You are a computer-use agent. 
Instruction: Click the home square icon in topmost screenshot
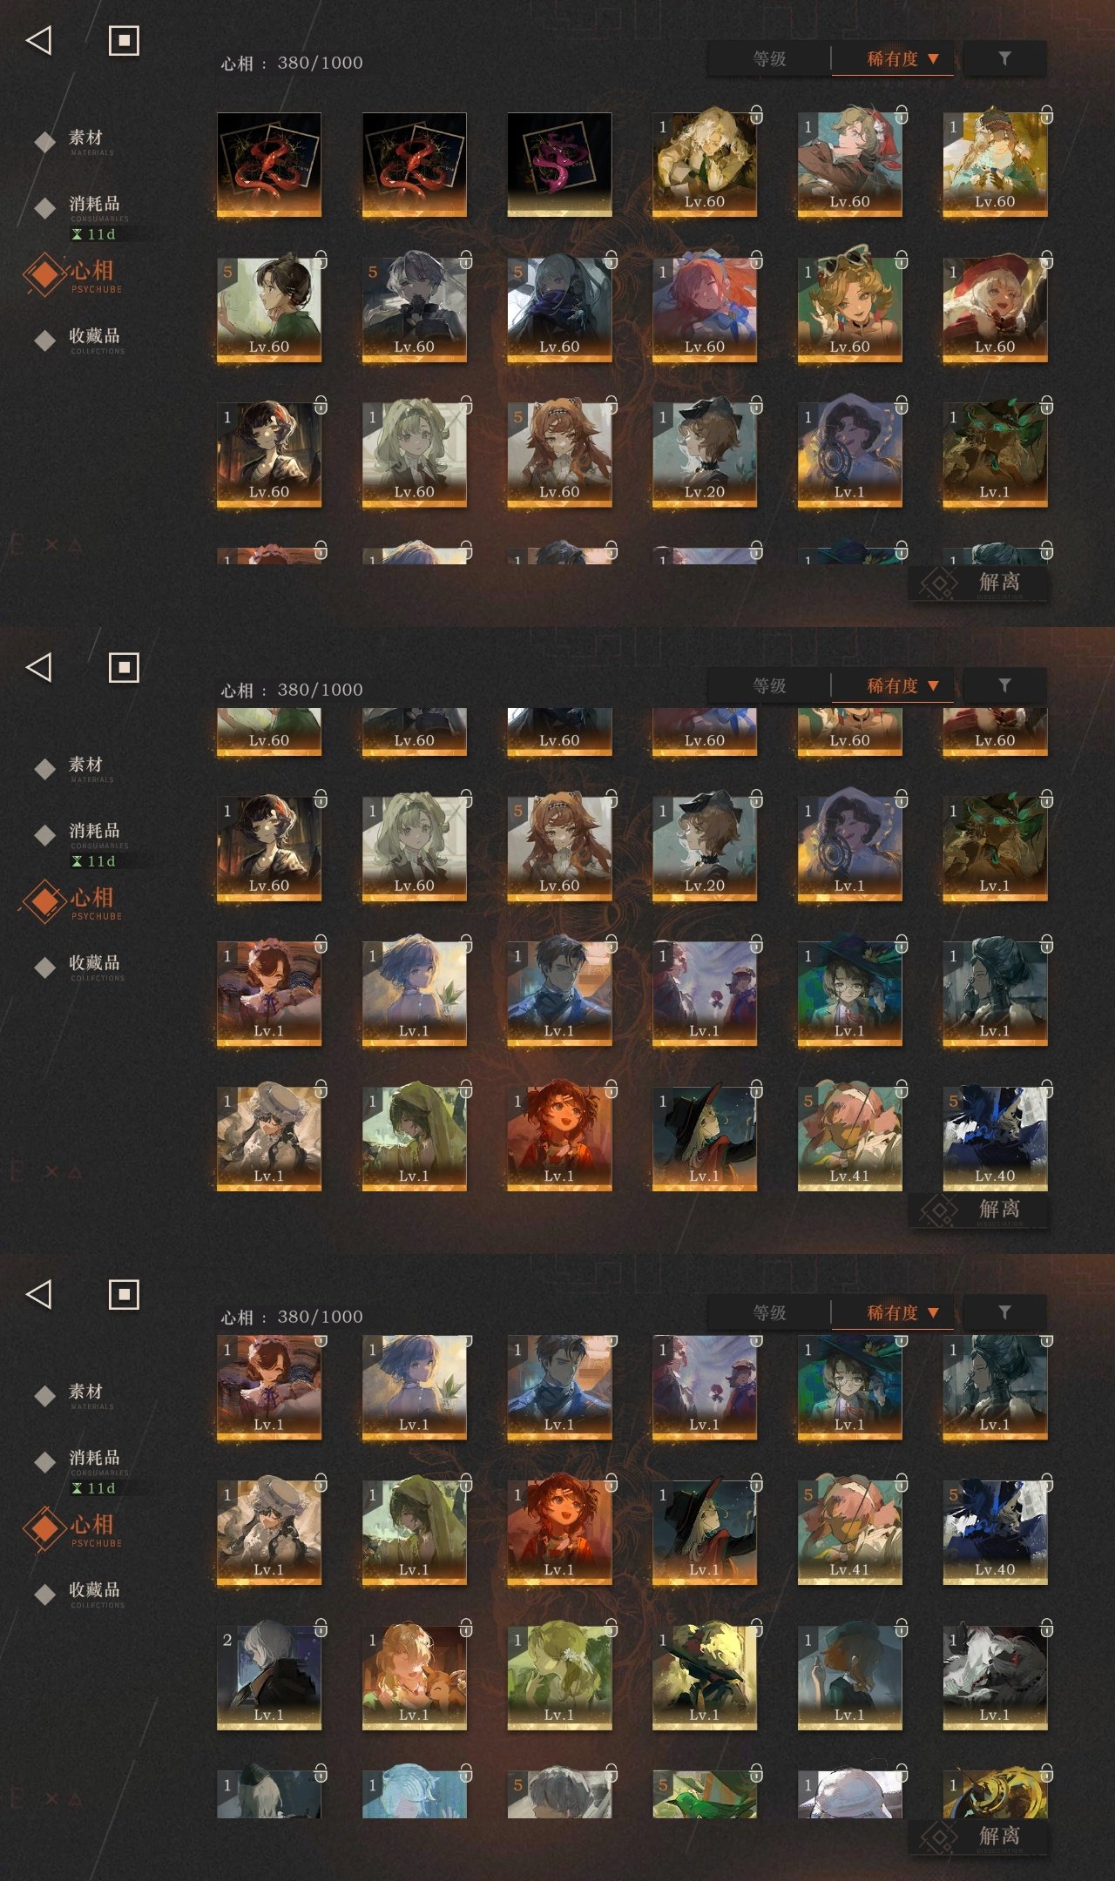coord(124,40)
